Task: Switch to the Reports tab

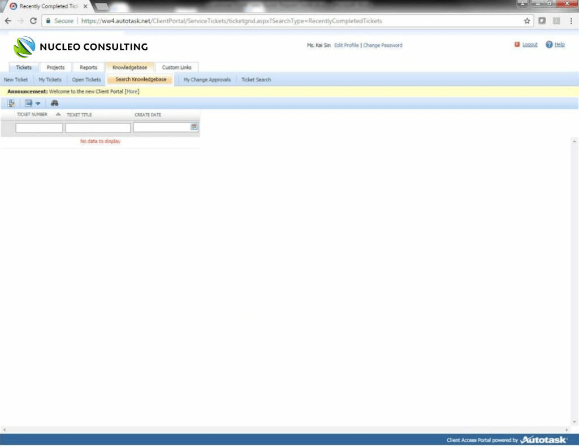Action: (88, 67)
